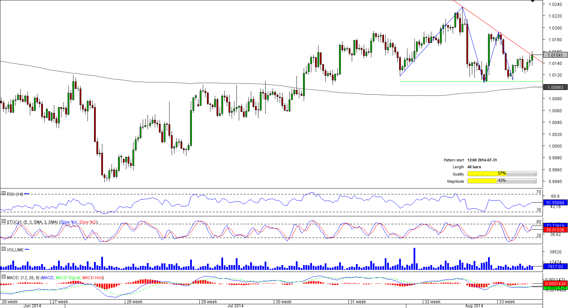Image resolution: width=568 pixels, height=308 pixels.
Task: Close the VOLUME indicator panel
Action: (3, 249)
